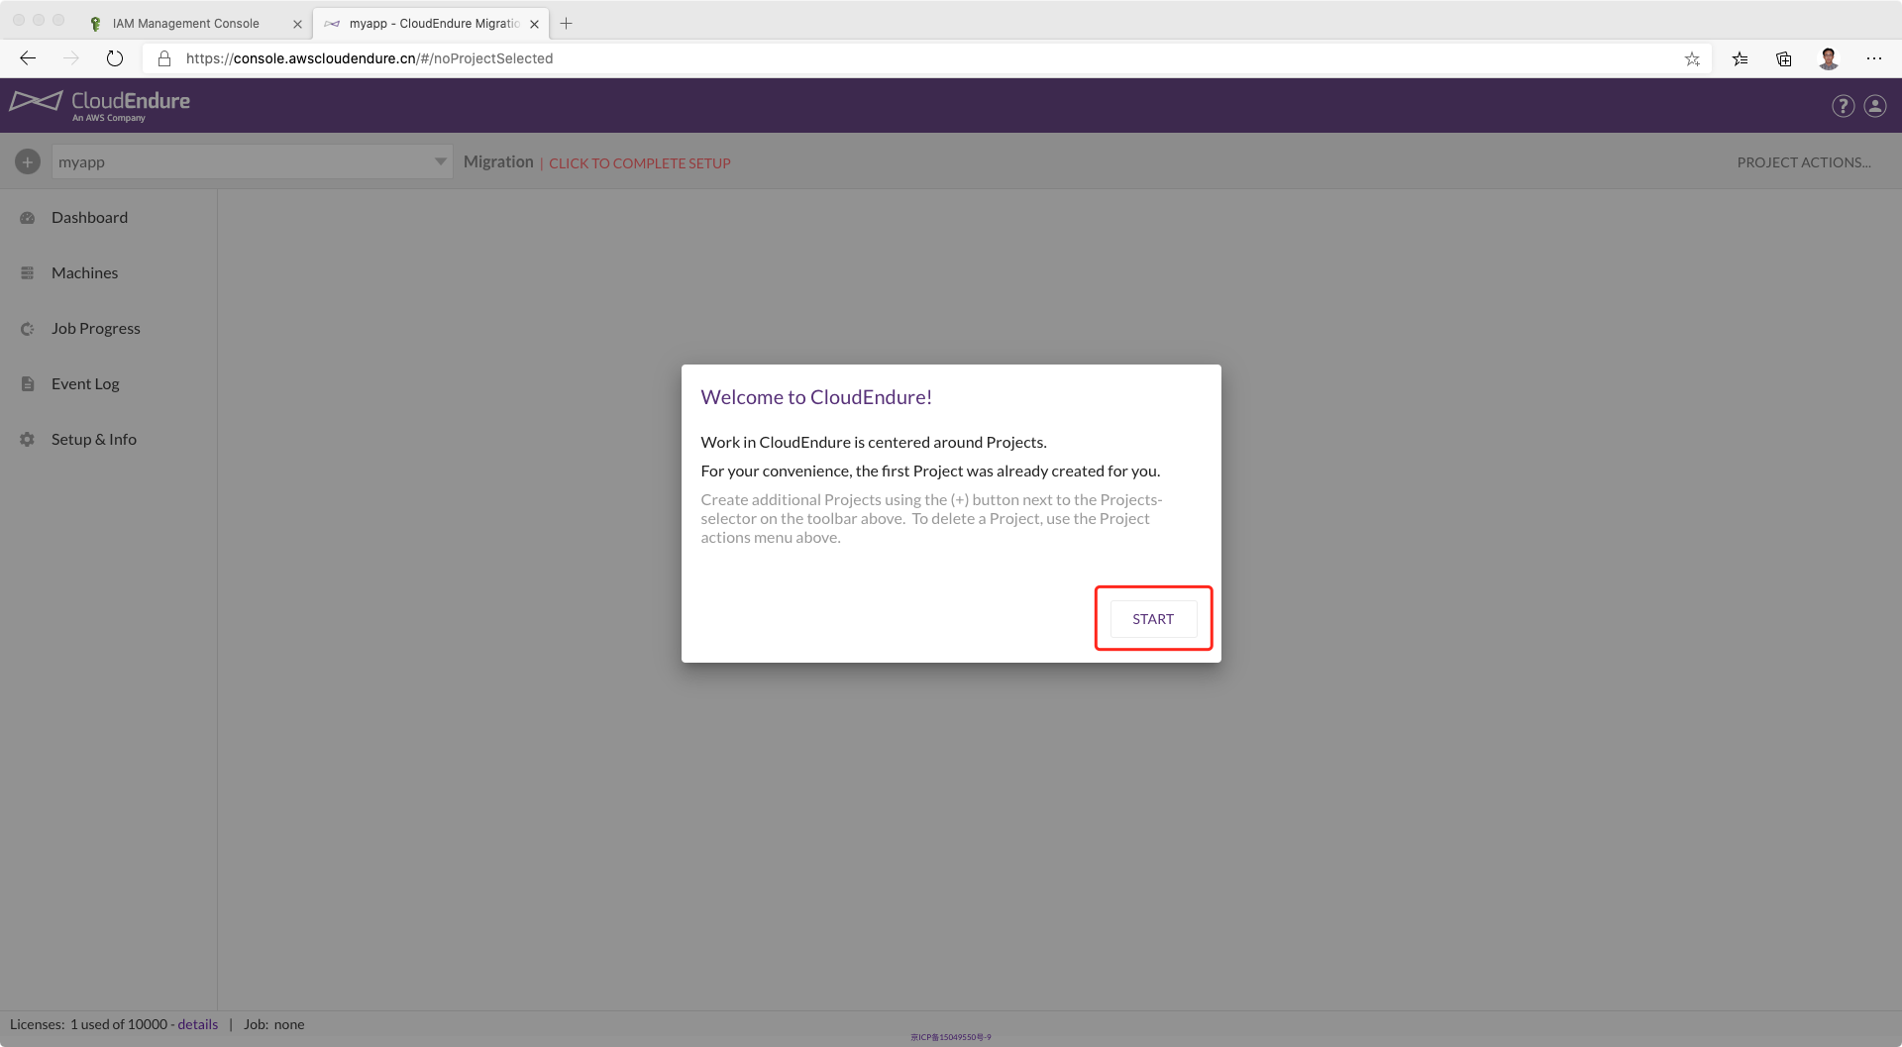Image resolution: width=1902 pixels, height=1047 pixels.
Task: Open the myapp project selector dropdown
Action: (252, 161)
